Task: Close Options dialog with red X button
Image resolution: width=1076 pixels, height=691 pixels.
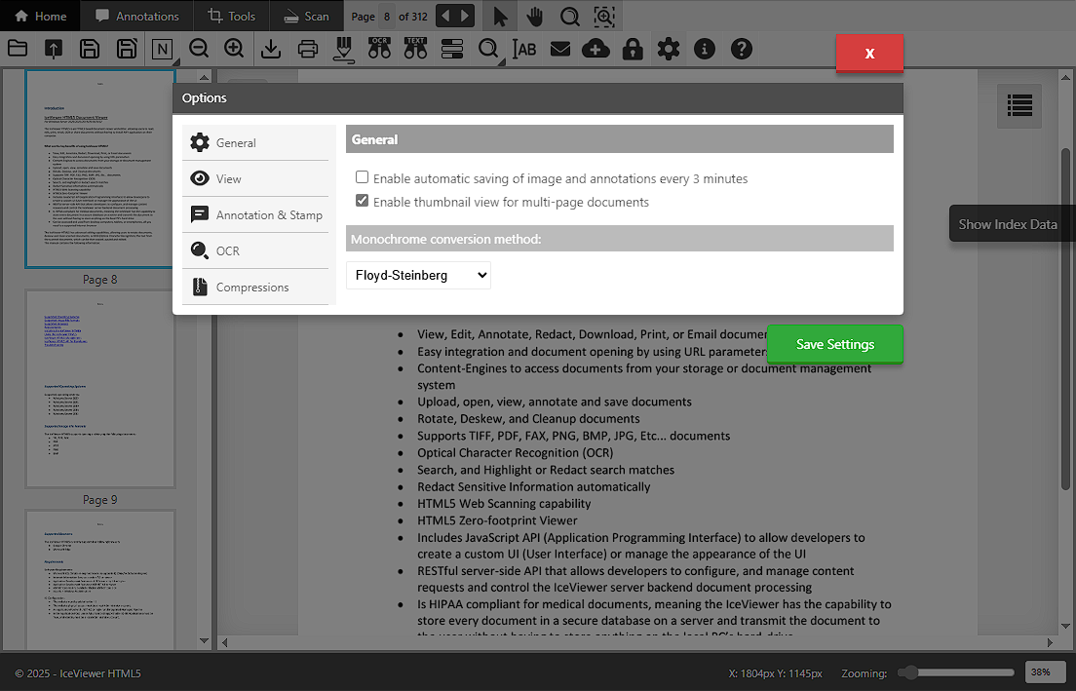Action: pyautogui.click(x=869, y=54)
